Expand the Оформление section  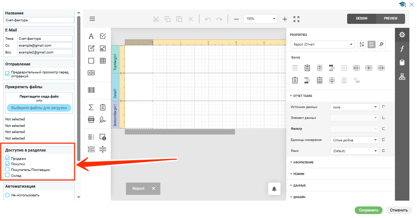point(303,162)
